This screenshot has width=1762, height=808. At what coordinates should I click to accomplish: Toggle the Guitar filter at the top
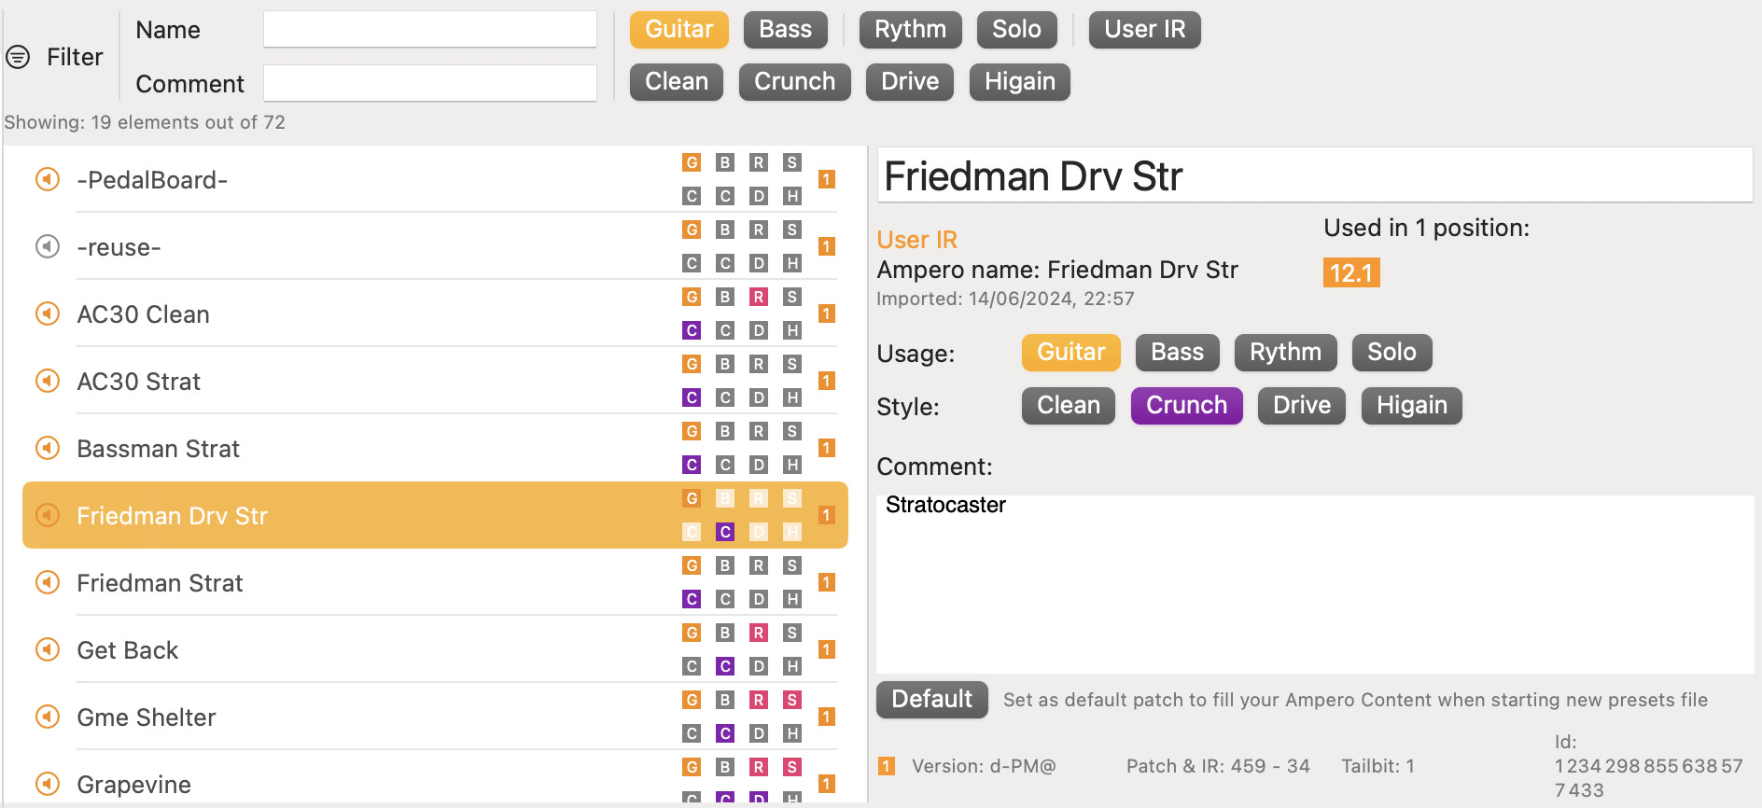[678, 30]
